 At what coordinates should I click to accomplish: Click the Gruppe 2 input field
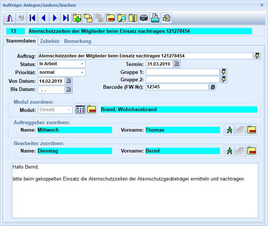coord(183,79)
